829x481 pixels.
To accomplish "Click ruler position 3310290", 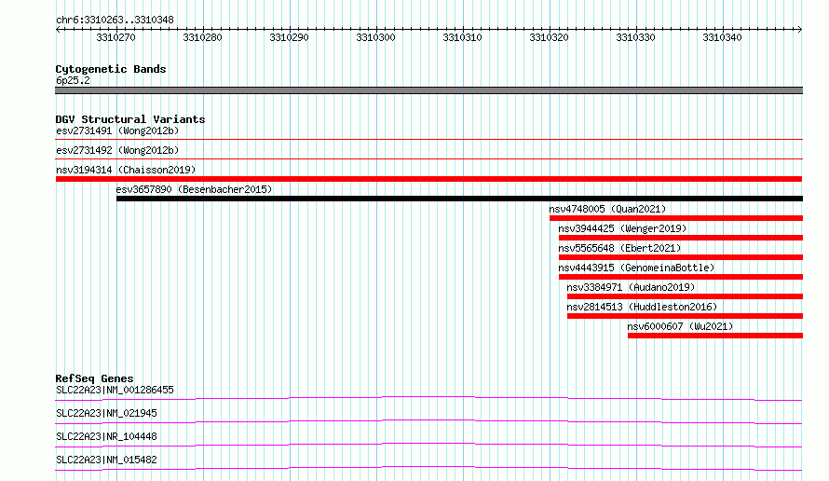I will [289, 37].
